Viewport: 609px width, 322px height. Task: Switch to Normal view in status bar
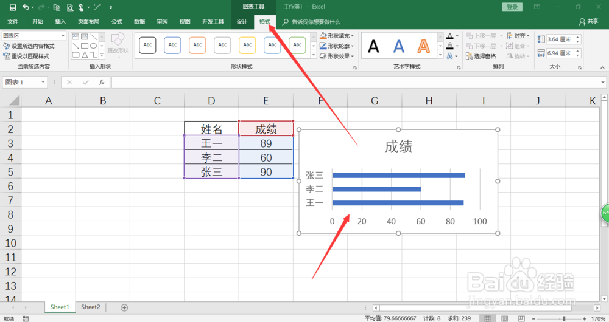[487, 318]
